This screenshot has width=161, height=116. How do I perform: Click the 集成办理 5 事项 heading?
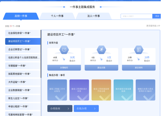coord(57,75)
